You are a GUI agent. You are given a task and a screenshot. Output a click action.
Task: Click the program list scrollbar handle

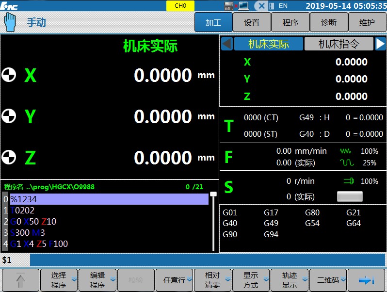[x=213, y=194]
